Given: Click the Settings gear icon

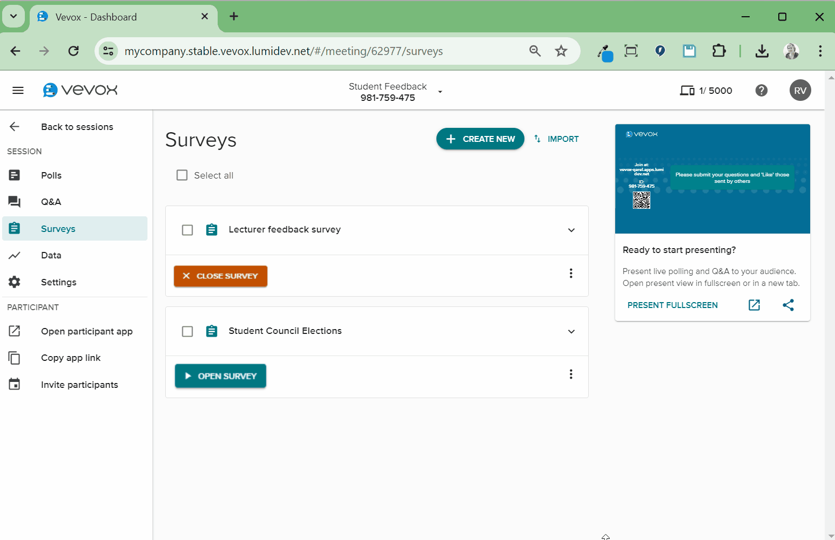Looking at the screenshot, I should 14,282.
